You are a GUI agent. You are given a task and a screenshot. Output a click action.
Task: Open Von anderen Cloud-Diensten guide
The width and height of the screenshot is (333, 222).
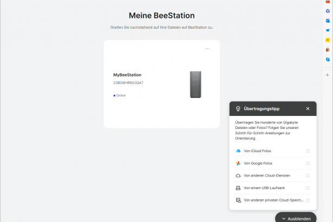click(x=273, y=175)
